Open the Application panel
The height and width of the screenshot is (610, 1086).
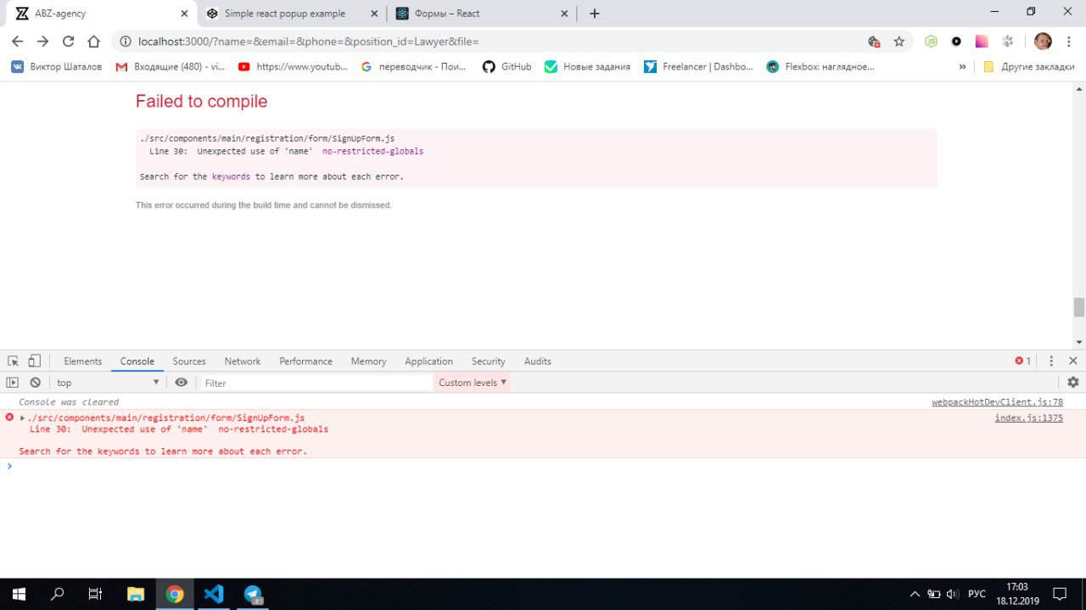pyautogui.click(x=428, y=361)
